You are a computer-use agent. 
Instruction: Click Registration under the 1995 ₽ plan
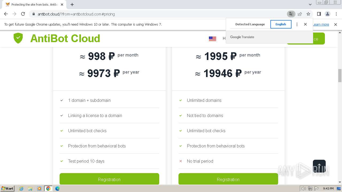coord(228,179)
